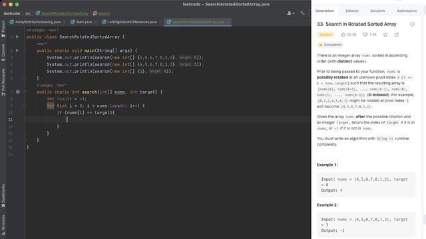Click the problem title '33. Search in Rotated Sorted Array'
The height and width of the screenshot is (239, 426).
[357, 24]
